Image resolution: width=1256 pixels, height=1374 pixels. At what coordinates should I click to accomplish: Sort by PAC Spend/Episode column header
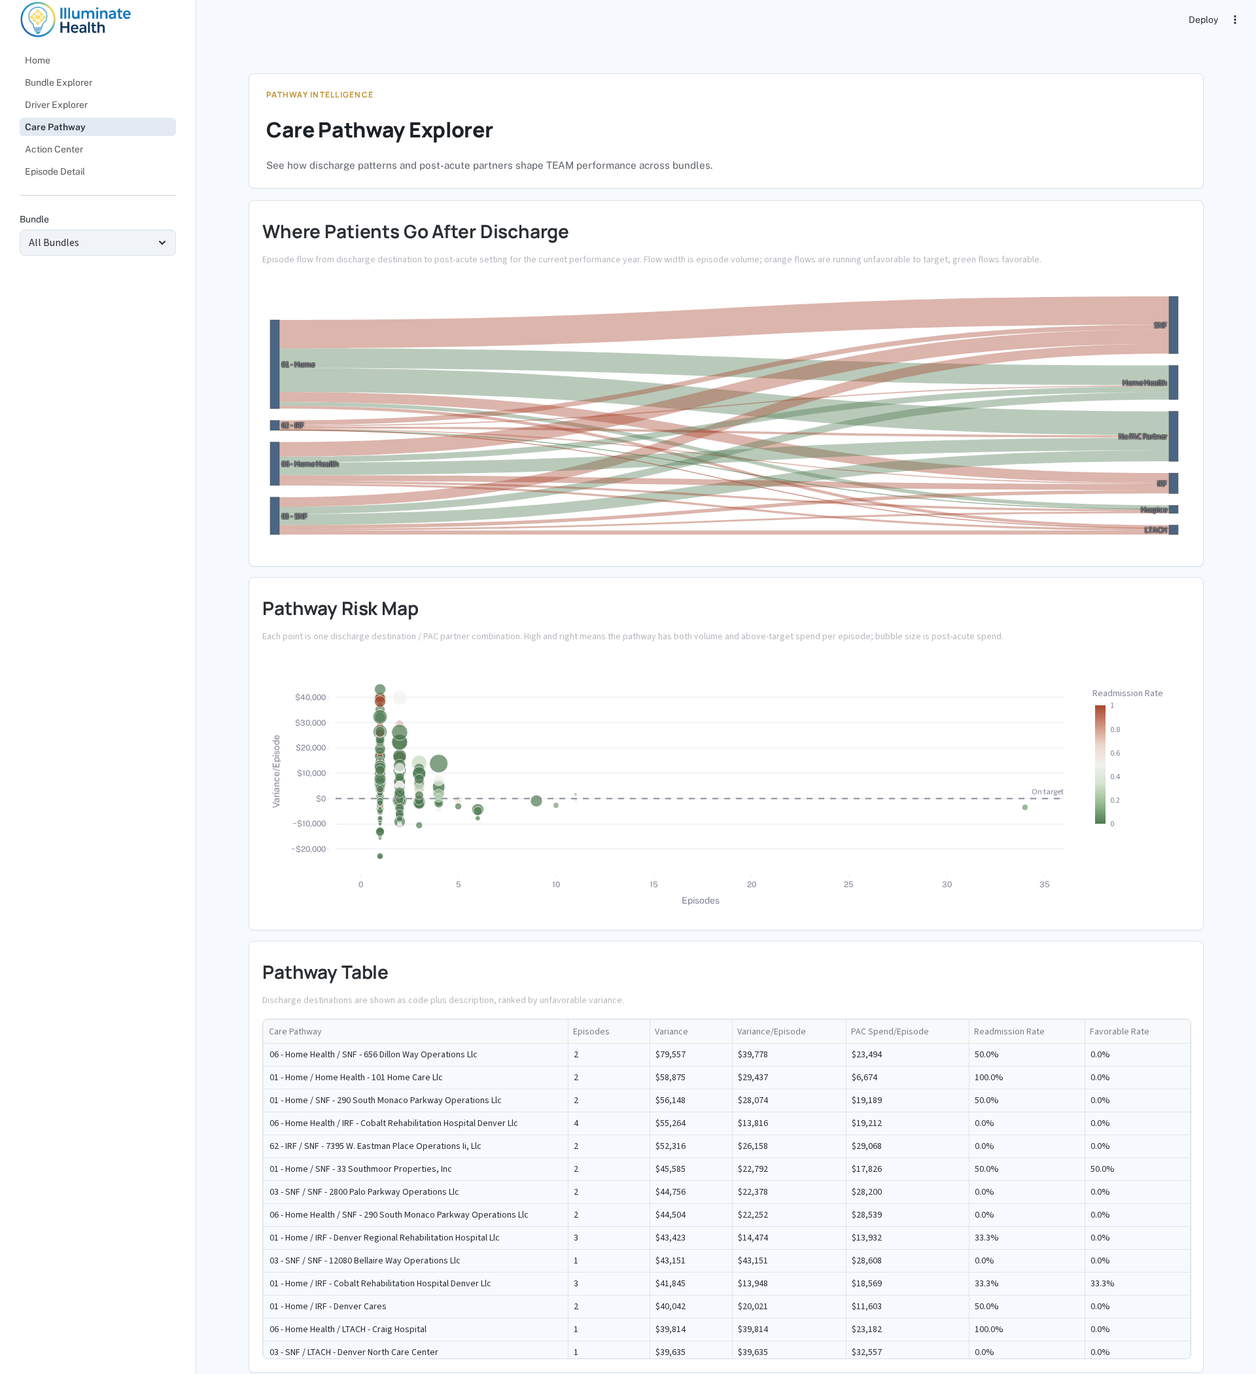coord(907,1031)
